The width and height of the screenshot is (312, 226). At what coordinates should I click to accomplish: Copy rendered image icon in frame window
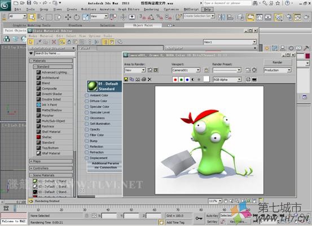(x=131, y=79)
